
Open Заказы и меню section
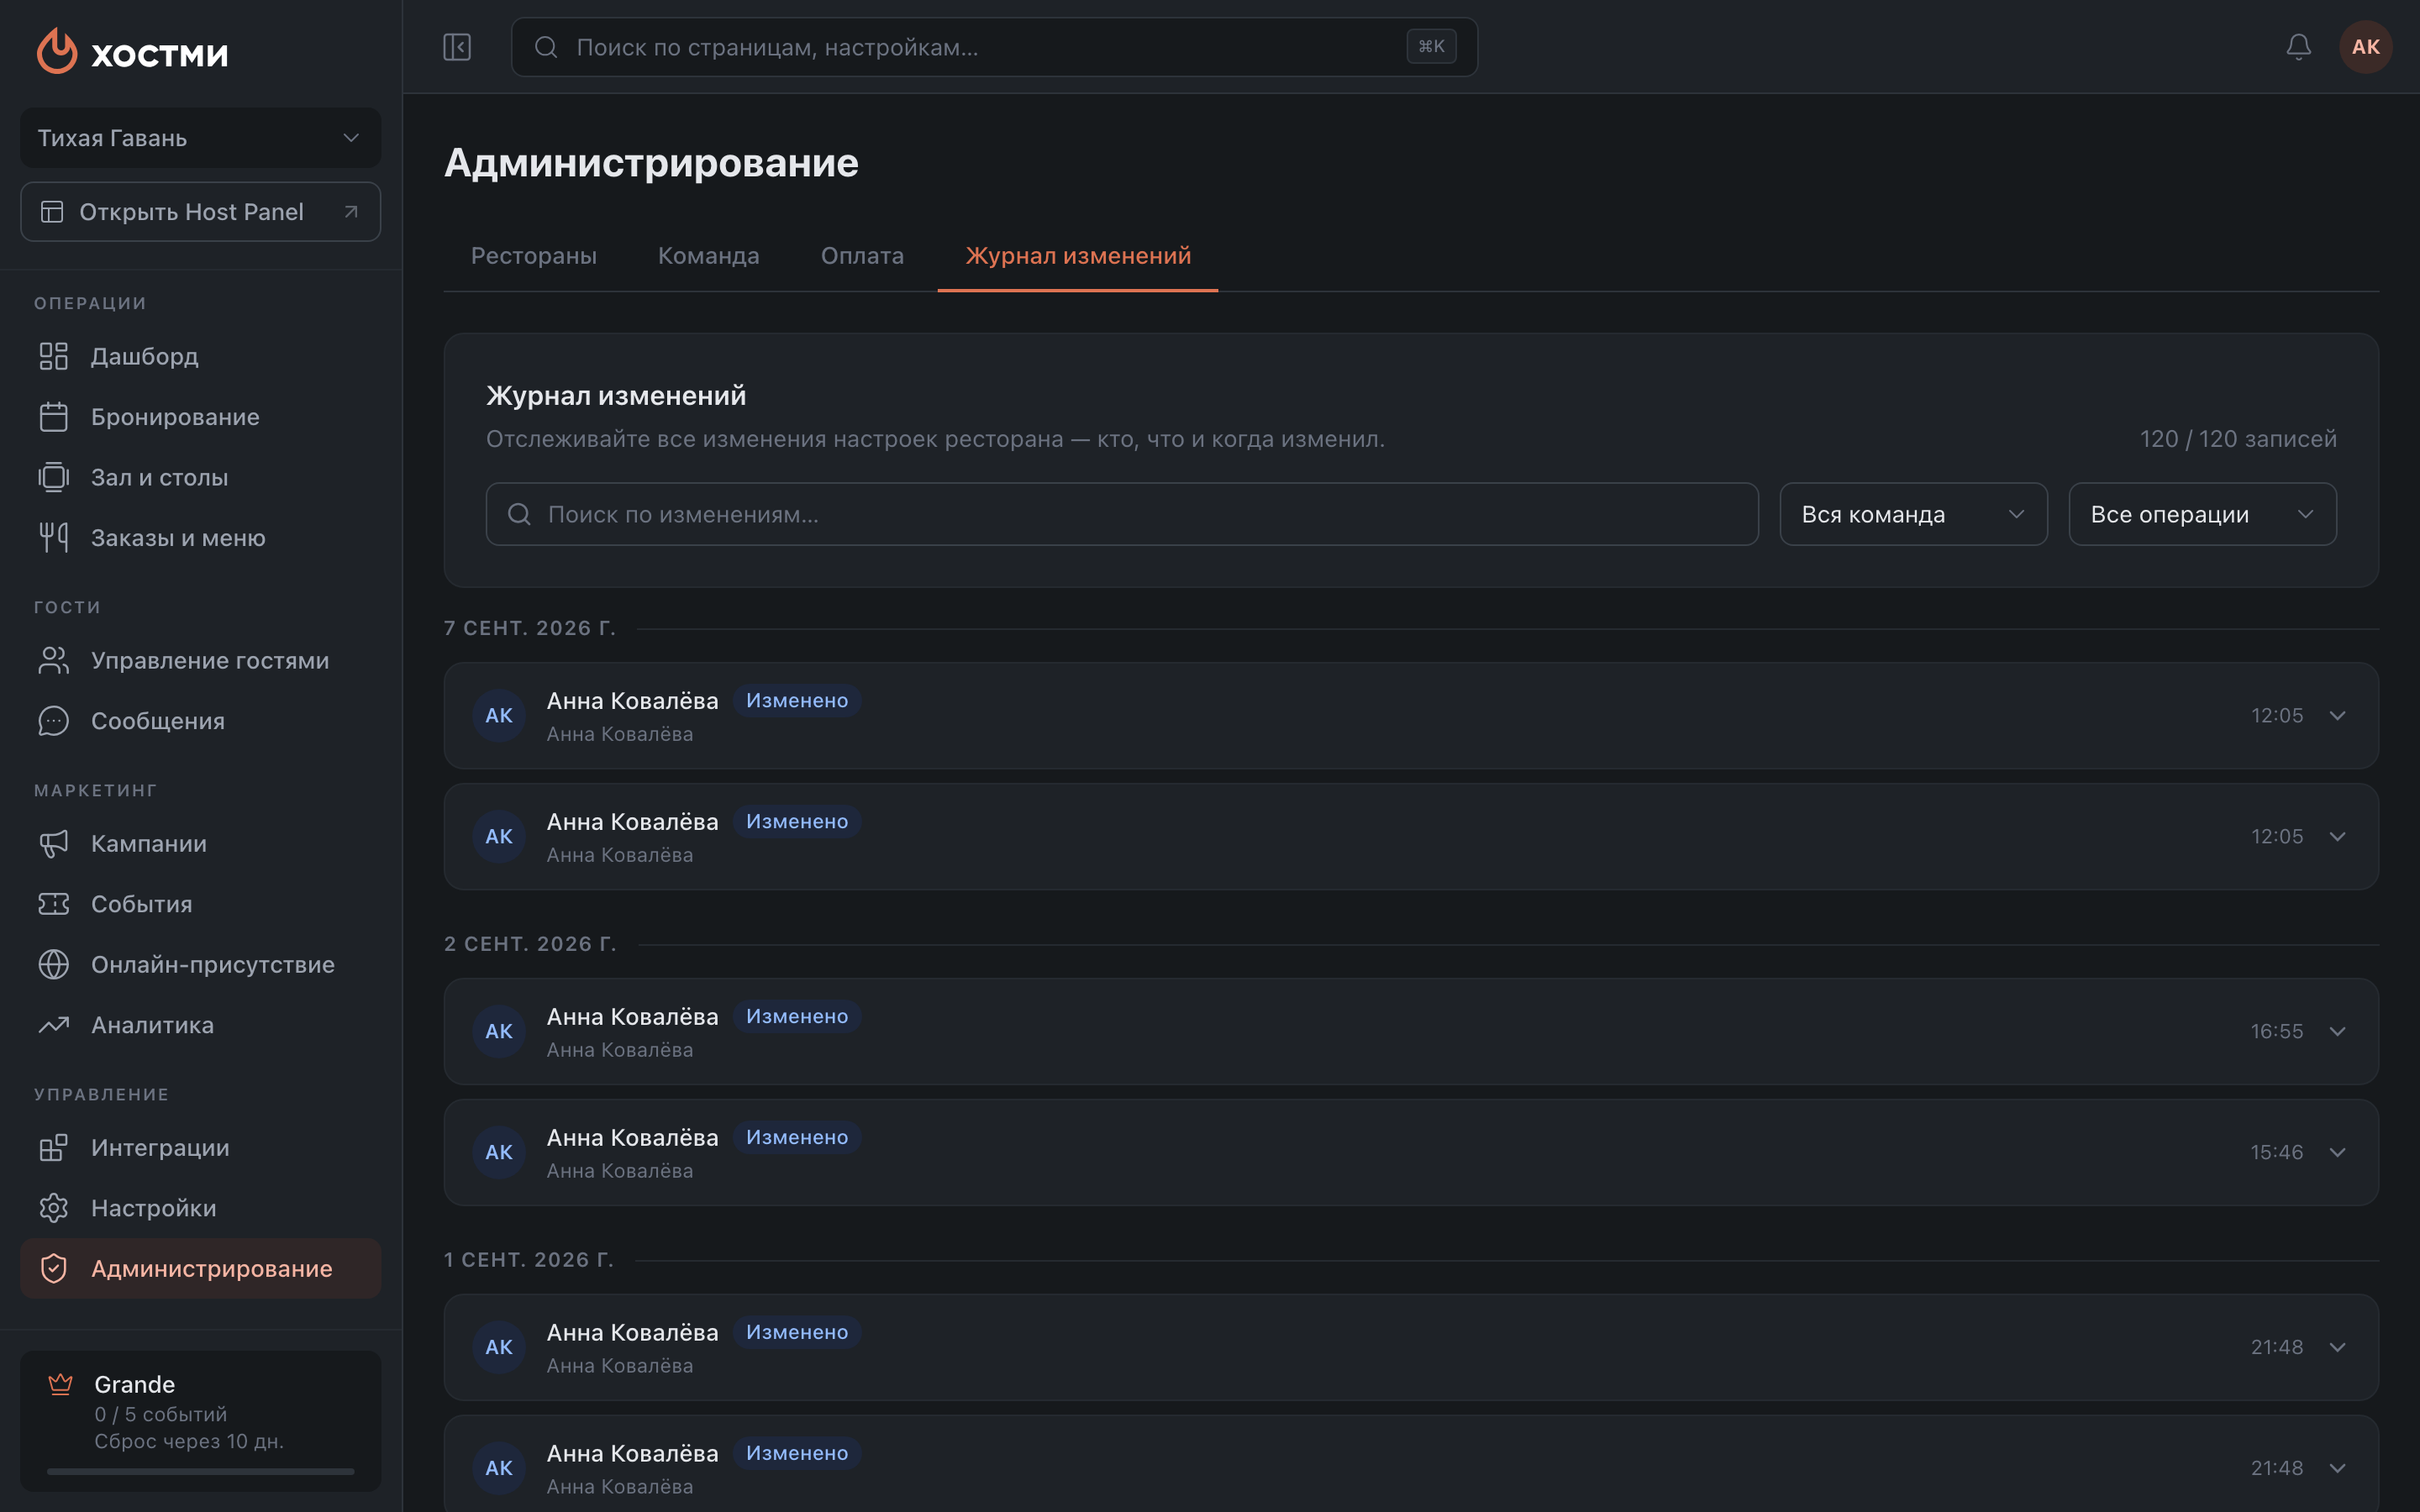(x=200, y=538)
